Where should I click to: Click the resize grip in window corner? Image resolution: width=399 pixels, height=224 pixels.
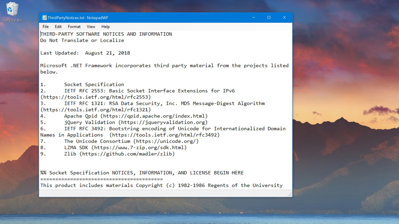pyautogui.click(x=290, y=194)
